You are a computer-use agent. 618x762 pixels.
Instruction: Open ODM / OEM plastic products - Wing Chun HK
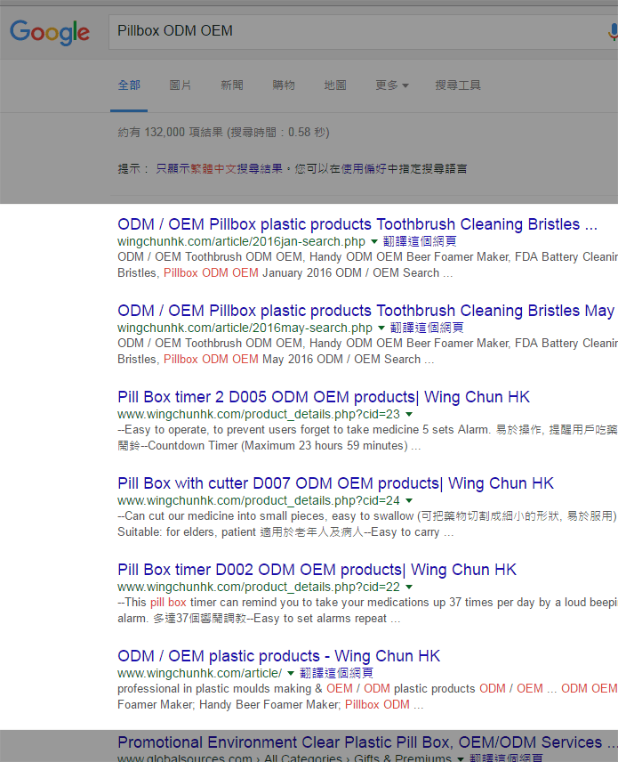(x=278, y=656)
